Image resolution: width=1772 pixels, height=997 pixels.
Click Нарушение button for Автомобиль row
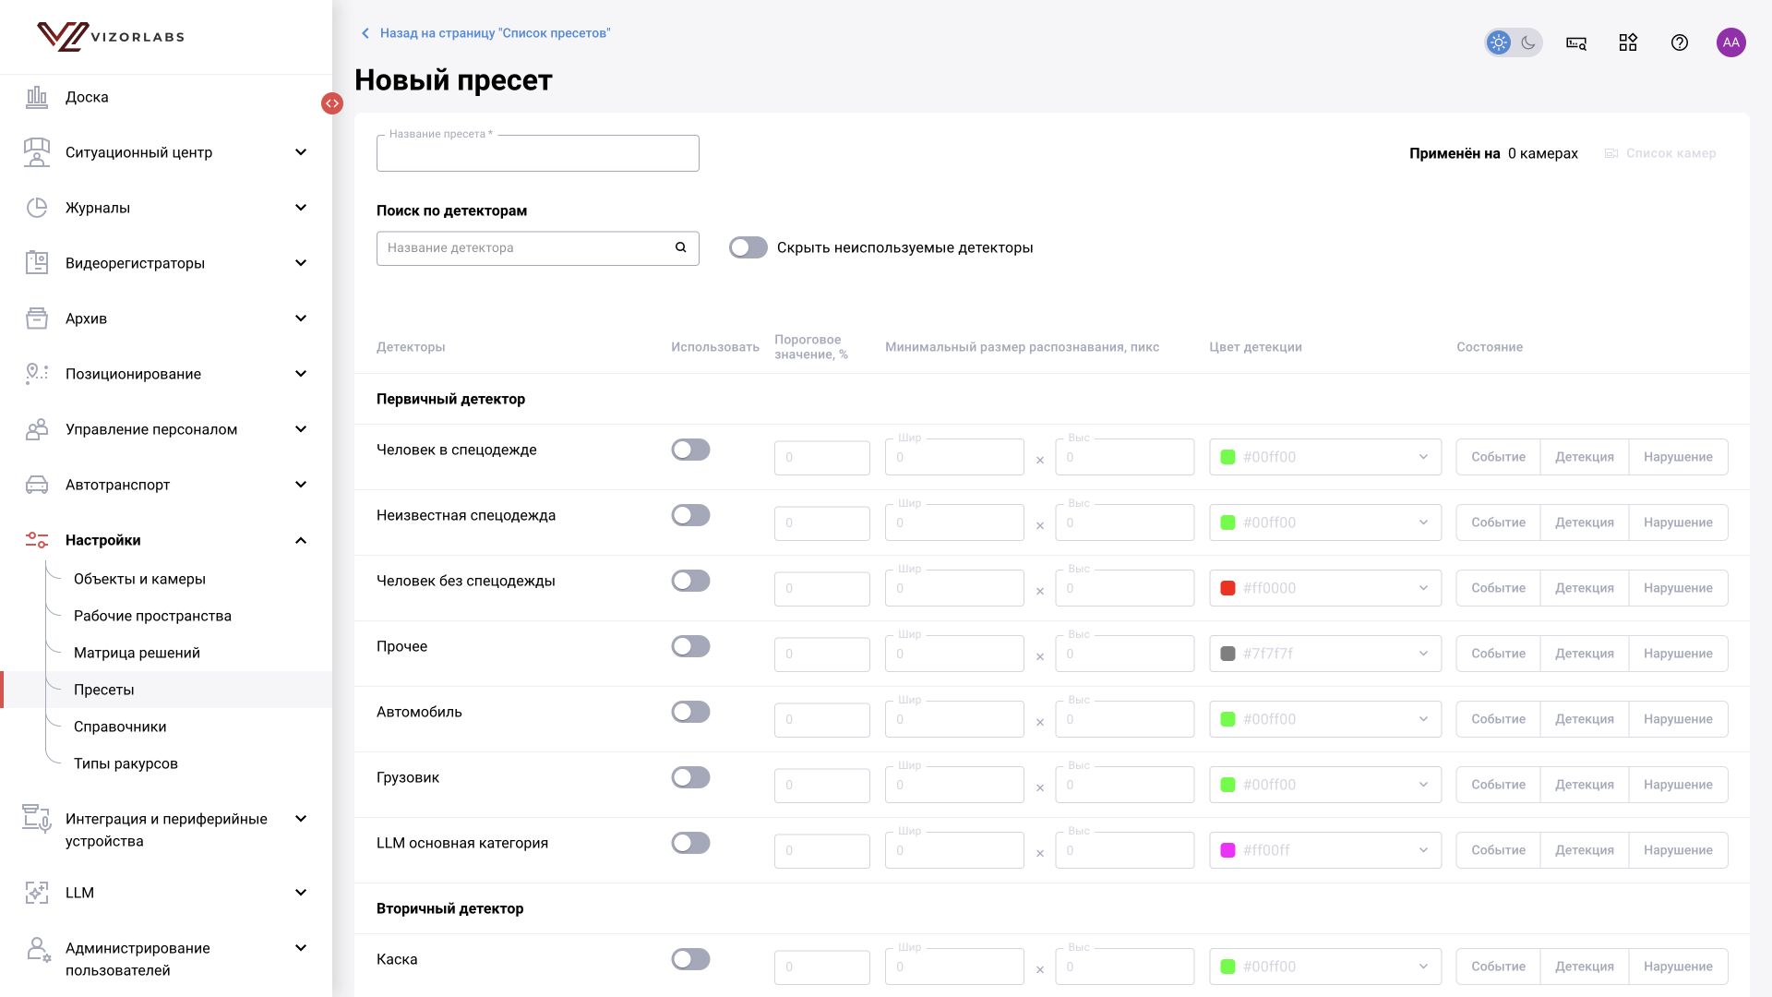click(x=1678, y=719)
